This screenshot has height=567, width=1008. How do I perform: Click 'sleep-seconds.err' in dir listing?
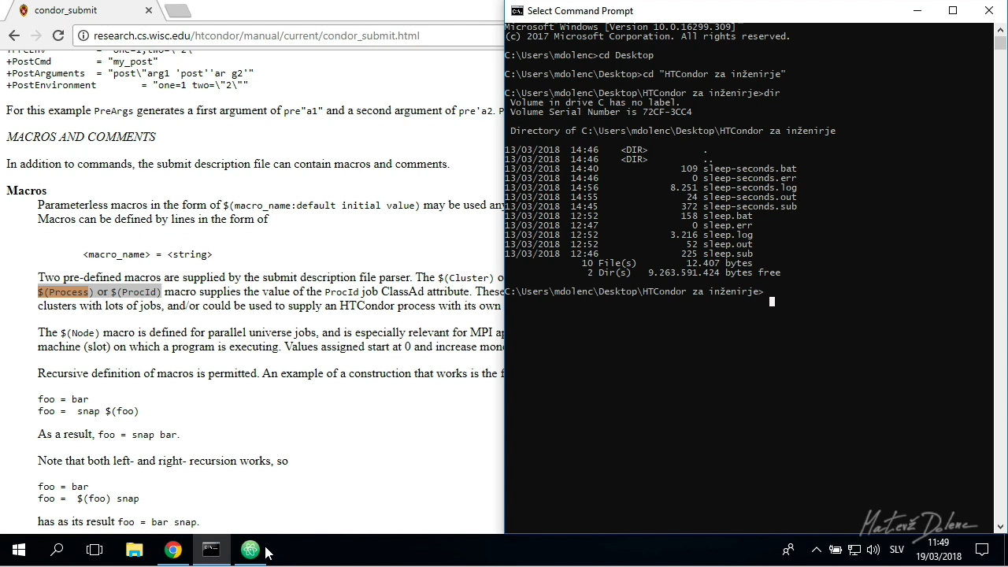click(749, 178)
